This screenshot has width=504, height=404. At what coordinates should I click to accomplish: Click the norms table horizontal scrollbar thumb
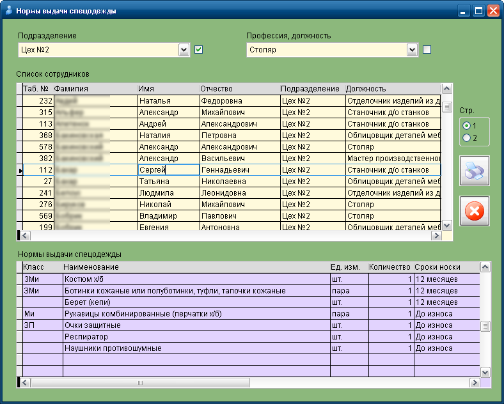140,383
